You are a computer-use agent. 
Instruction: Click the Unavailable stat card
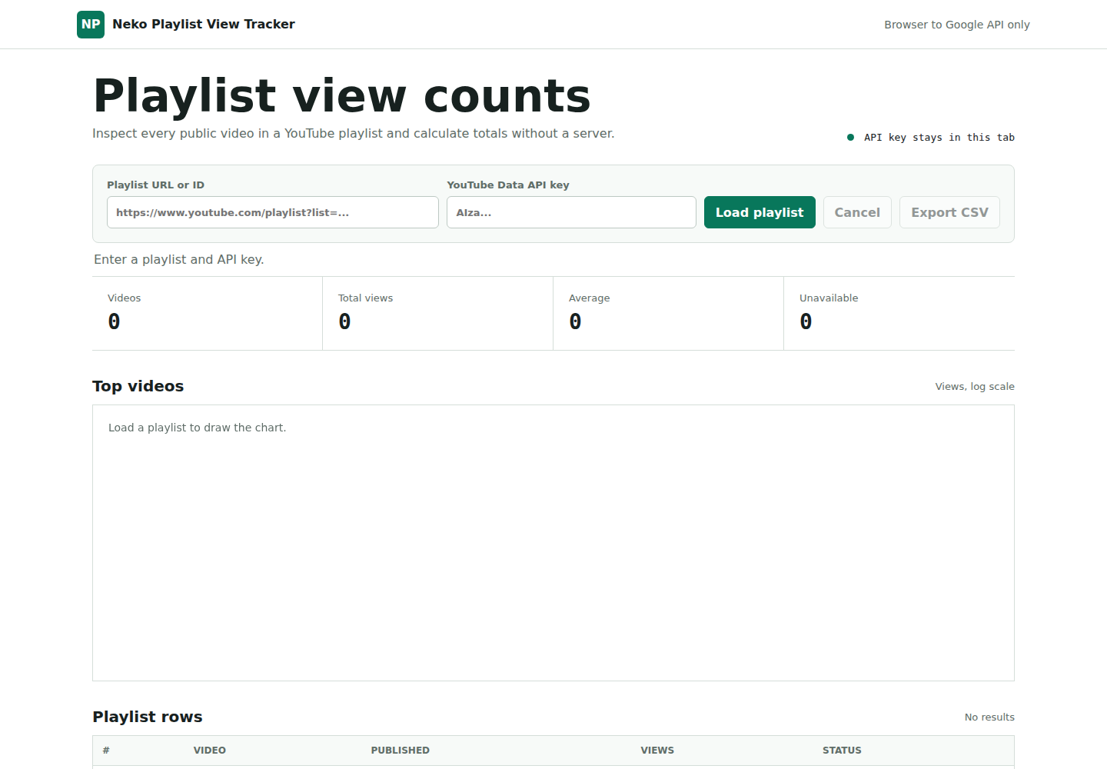pyautogui.click(x=899, y=313)
